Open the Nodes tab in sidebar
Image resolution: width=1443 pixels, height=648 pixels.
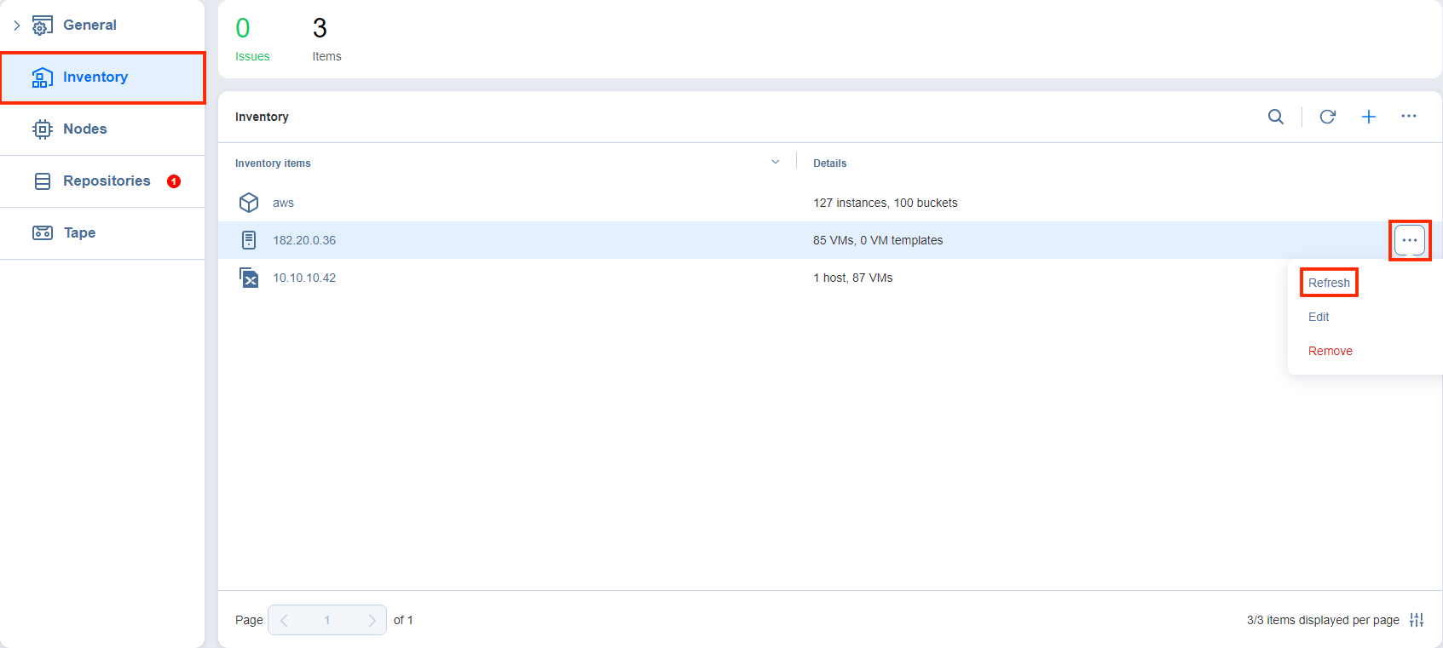[x=85, y=129]
